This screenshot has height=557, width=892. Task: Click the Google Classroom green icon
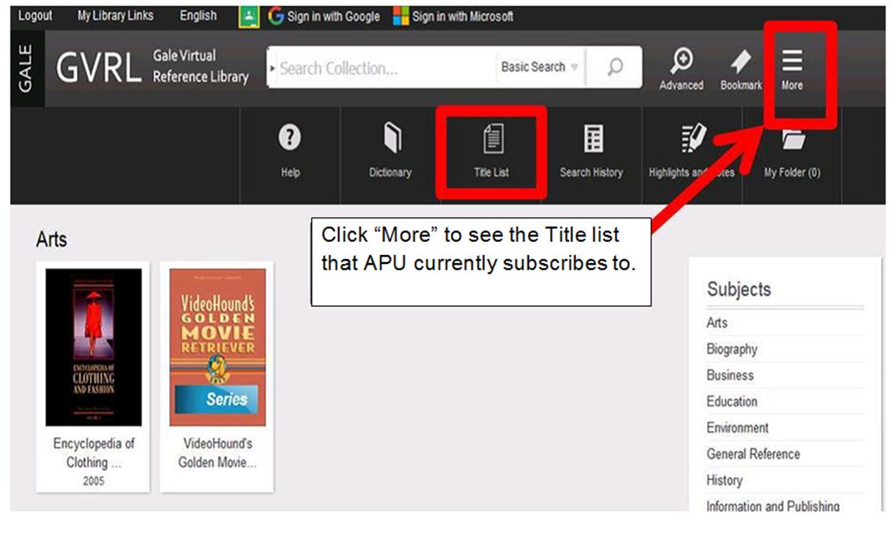(x=249, y=16)
